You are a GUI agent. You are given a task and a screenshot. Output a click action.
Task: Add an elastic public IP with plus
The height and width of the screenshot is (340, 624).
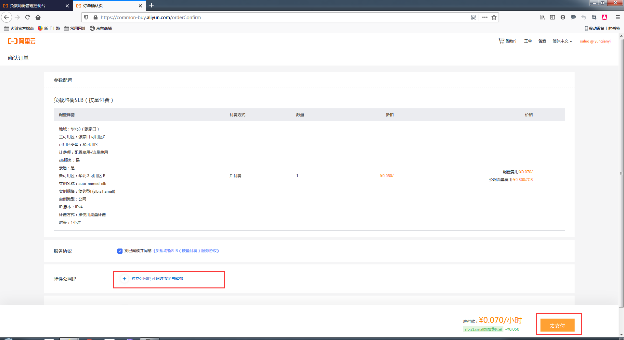pyautogui.click(x=124, y=279)
